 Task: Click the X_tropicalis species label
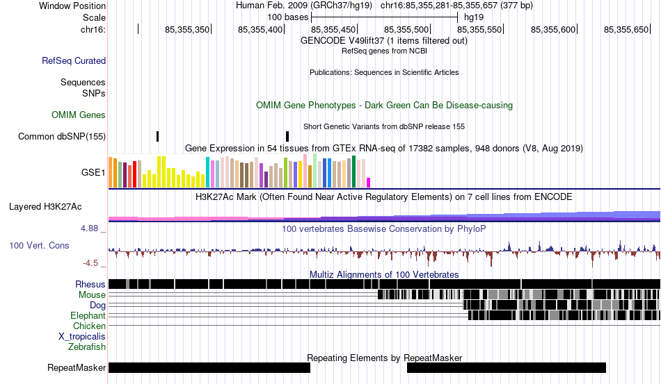click(82, 337)
